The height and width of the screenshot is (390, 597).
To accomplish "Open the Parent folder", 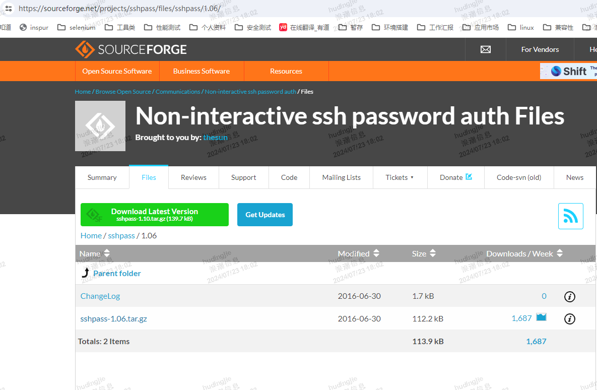I will point(117,273).
